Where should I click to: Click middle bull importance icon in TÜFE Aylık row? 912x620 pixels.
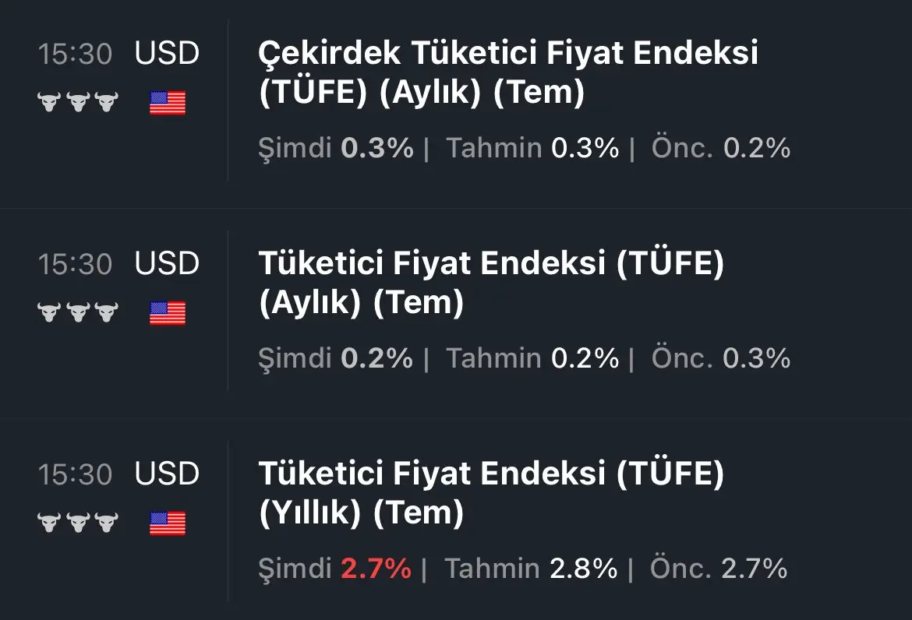(x=78, y=312)
